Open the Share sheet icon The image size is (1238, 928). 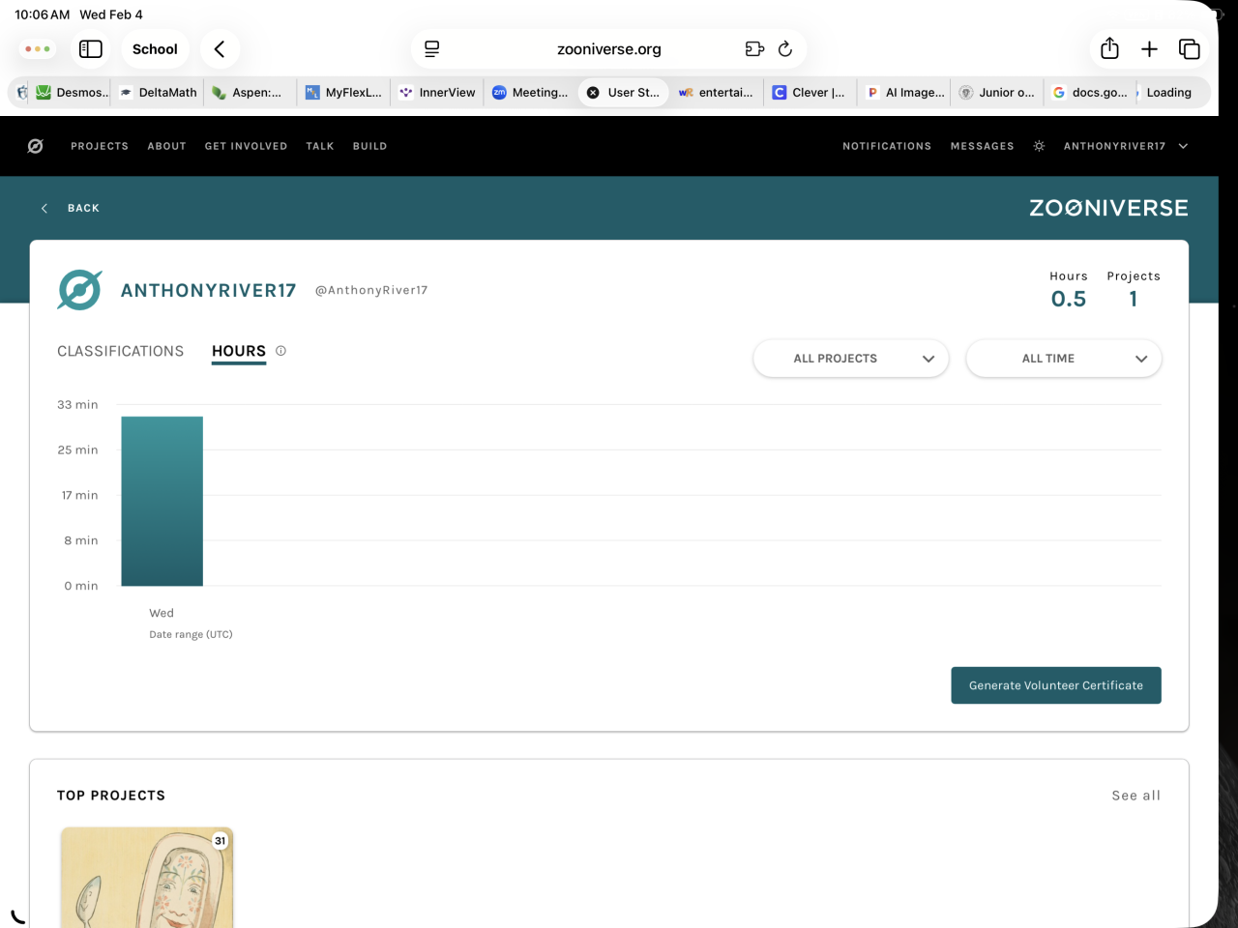[x=1109, y=48]
